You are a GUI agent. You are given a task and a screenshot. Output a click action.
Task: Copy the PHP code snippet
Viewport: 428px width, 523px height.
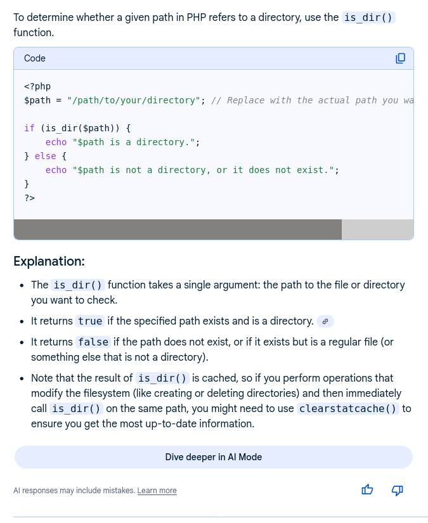(400, 58)
